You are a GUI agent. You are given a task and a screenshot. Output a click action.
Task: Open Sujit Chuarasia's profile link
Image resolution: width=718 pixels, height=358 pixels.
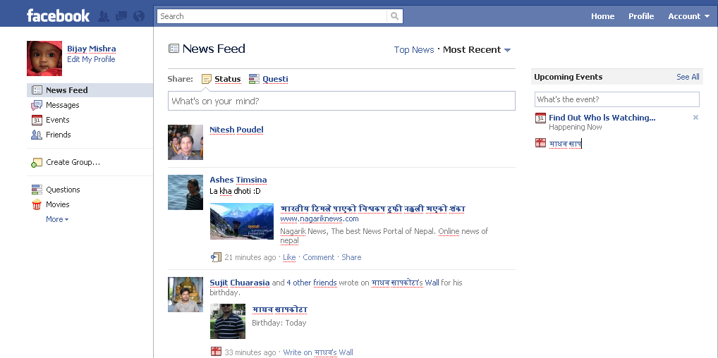[x=240, y=283]
